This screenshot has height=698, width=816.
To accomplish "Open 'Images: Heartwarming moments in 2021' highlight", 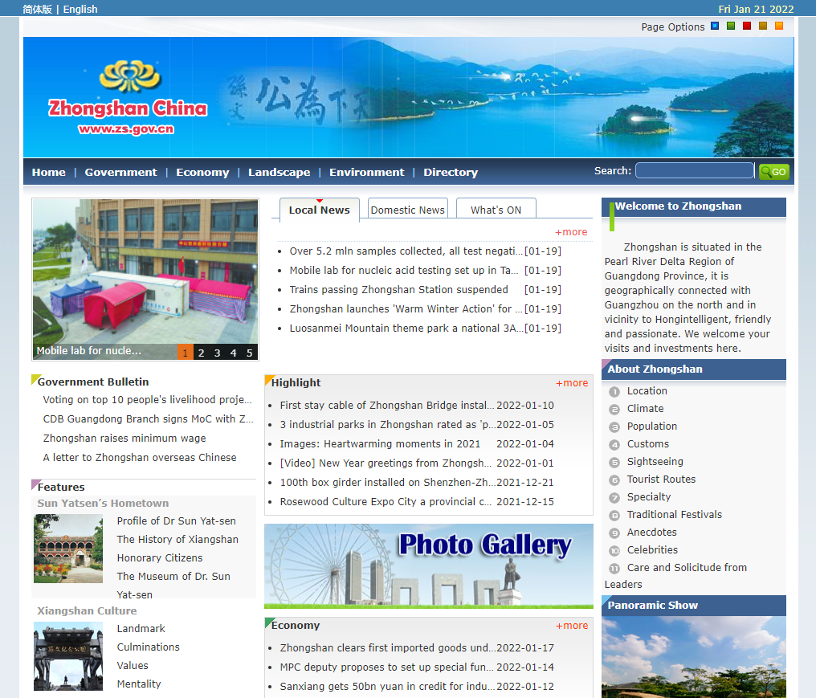I will pos(380,444).
